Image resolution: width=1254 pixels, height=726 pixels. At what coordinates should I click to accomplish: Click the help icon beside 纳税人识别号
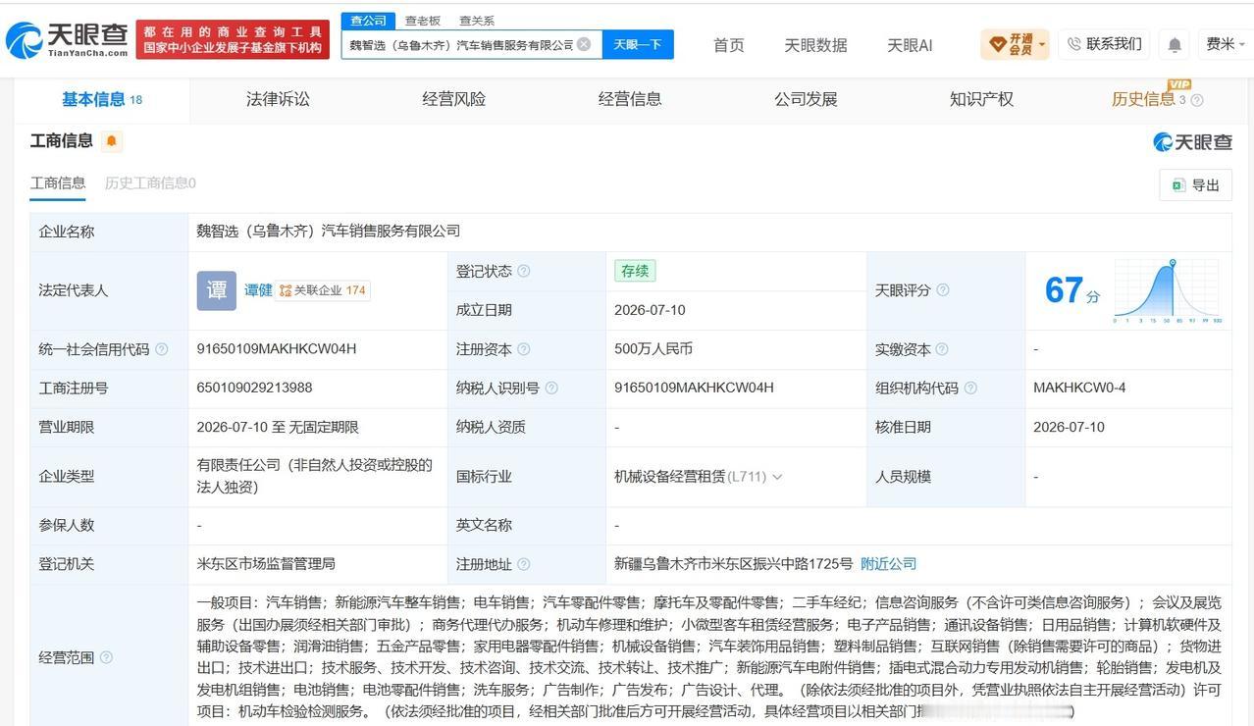click(551, 389)
